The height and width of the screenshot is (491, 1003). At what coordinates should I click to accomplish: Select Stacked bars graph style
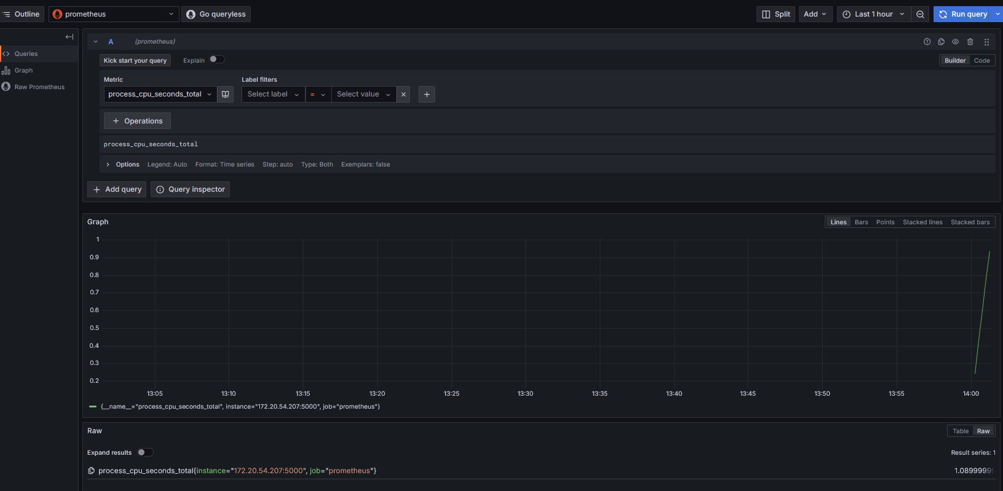970,222
